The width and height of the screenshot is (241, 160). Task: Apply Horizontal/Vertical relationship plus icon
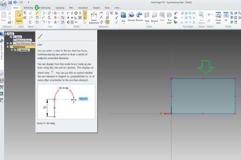68,18
